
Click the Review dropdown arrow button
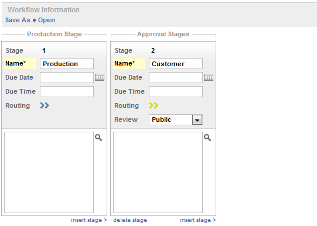tap(197, 120)
